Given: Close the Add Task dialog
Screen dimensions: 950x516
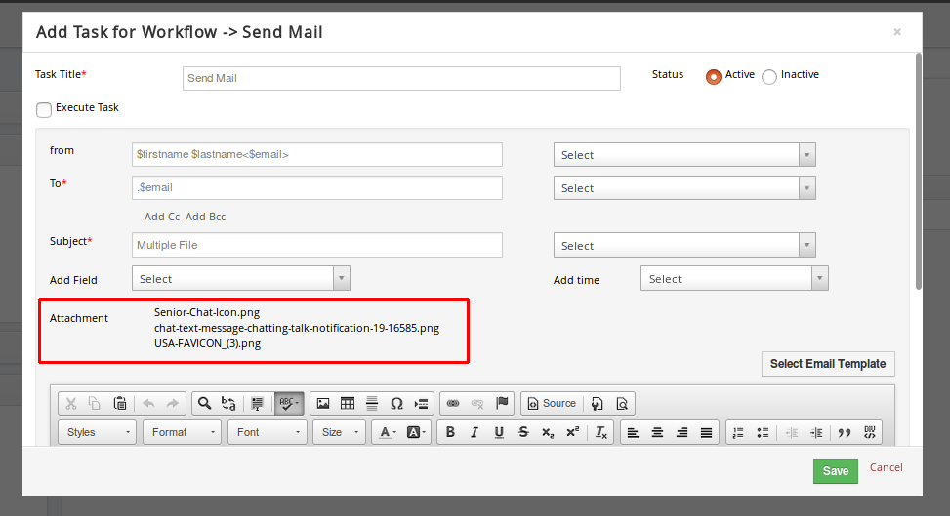Looking at the screenshot, I should click(897, 31).
